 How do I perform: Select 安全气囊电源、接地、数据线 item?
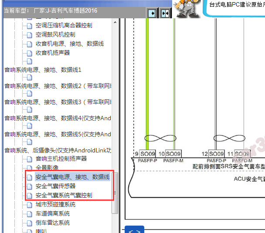click(72, 177)
